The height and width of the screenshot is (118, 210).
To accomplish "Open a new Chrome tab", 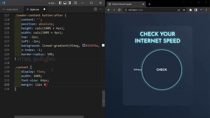I will pos(149,4).
